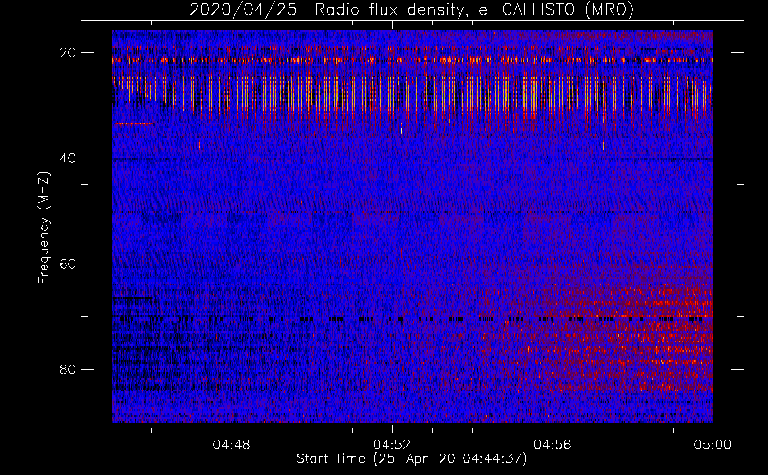Select the 04:48 time tick label
768x475 pixels.
[x=232, y=445]
